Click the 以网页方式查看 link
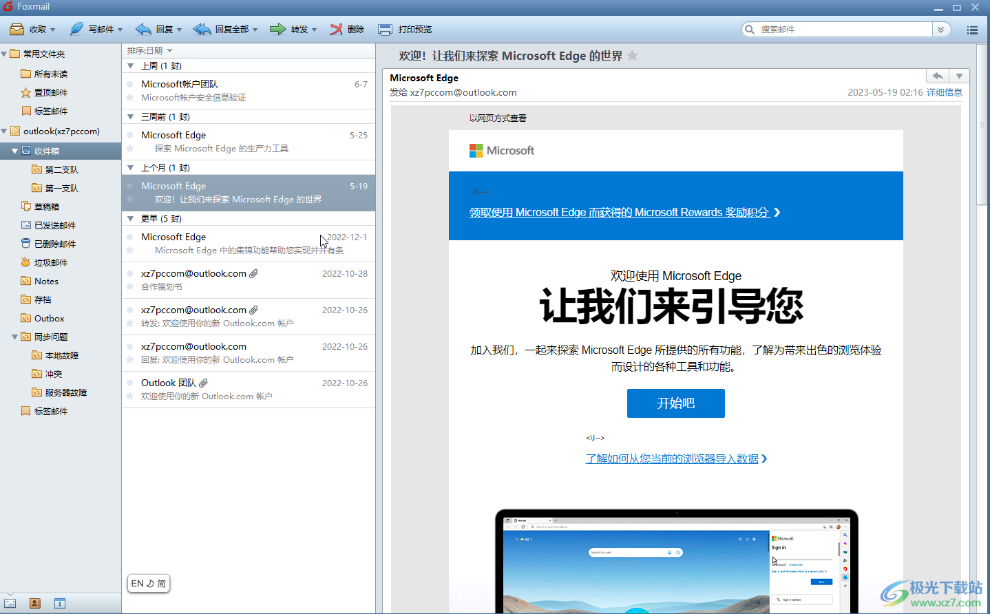The height and width of the screenshot is (614, 990). click(498, 118)
